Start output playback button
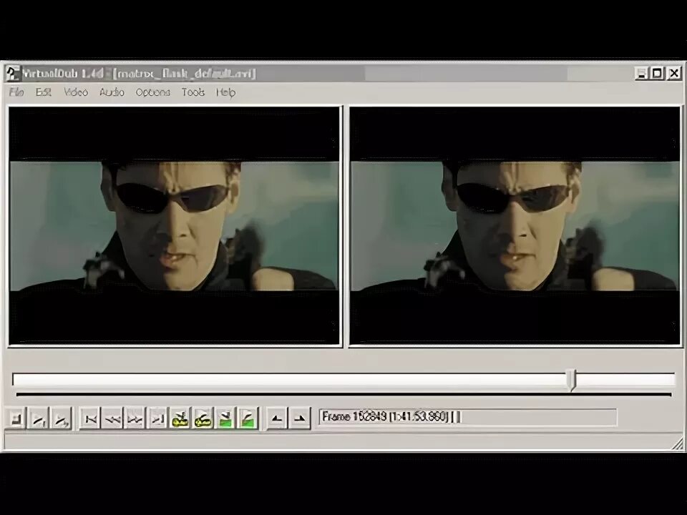687x515 pixels. coord(62,419)
